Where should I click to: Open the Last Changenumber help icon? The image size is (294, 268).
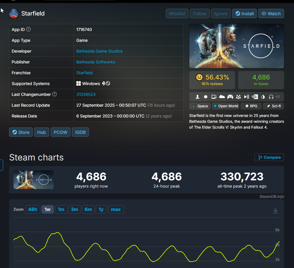click(54, 94)
